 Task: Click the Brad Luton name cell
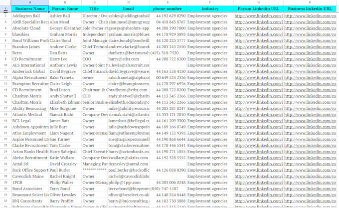[65, 90]
